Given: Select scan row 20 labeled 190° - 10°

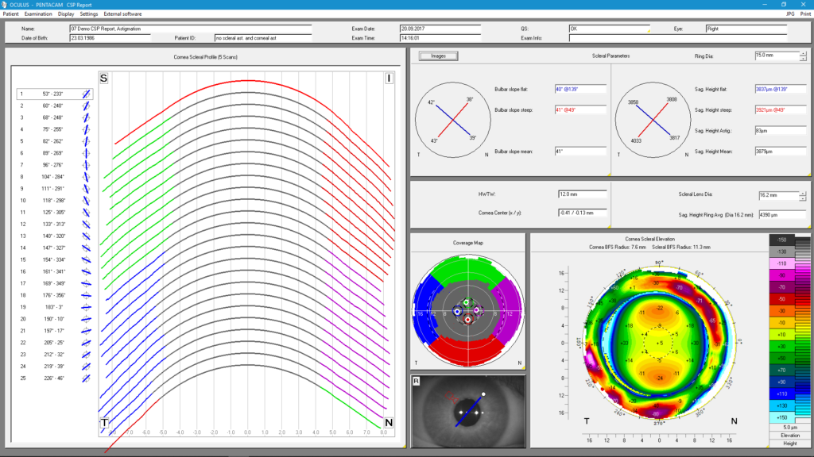Looking at the screenshot, I should point(55,319).
